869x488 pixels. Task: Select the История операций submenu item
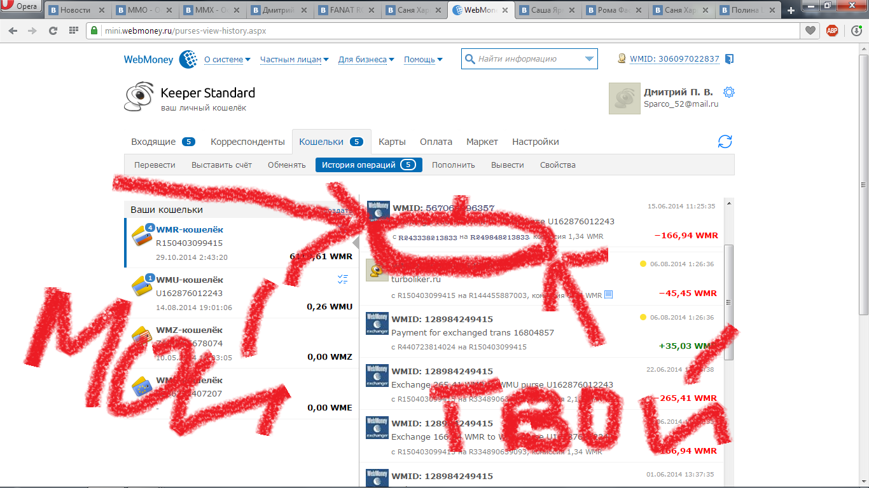click(369, 165)
